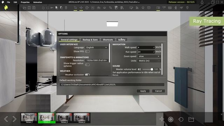
Task: Open the Zoom speed dropdown set to slow
Action: (x=149, y=56)
